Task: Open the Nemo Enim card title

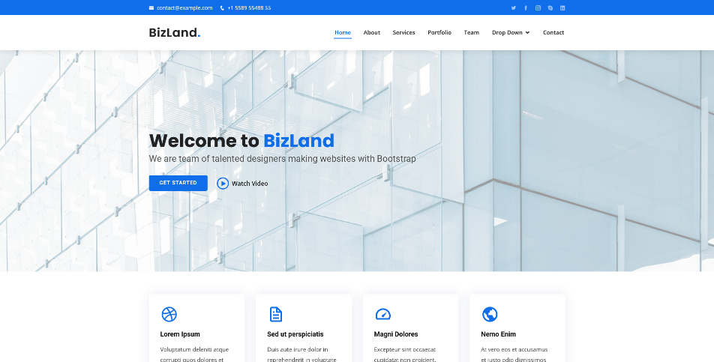Action: pos(498,334)
